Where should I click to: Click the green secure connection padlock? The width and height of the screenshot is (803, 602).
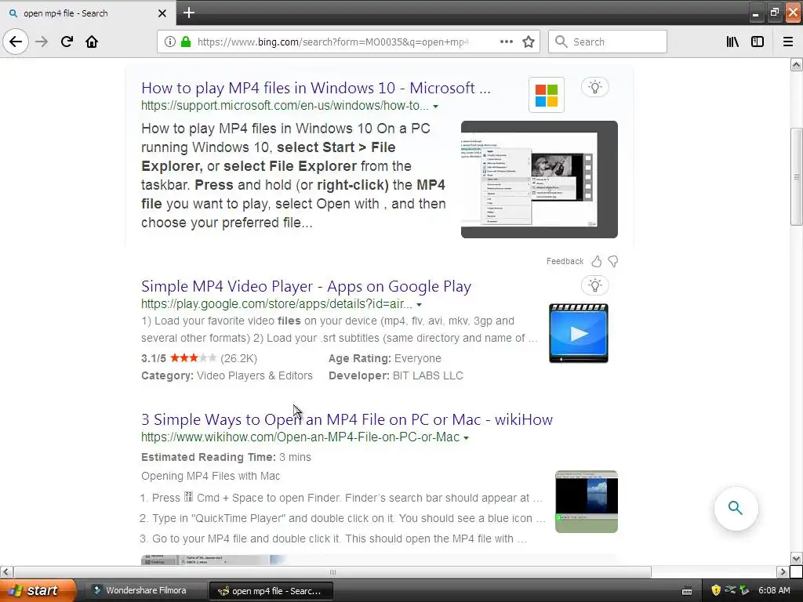186,42
